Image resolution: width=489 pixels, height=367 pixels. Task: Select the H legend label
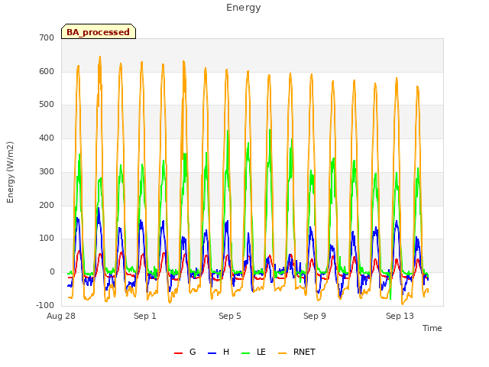coord(226,352)
